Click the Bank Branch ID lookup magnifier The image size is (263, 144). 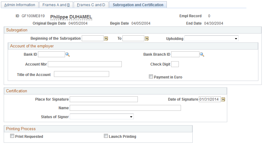[x=202, y=54]
